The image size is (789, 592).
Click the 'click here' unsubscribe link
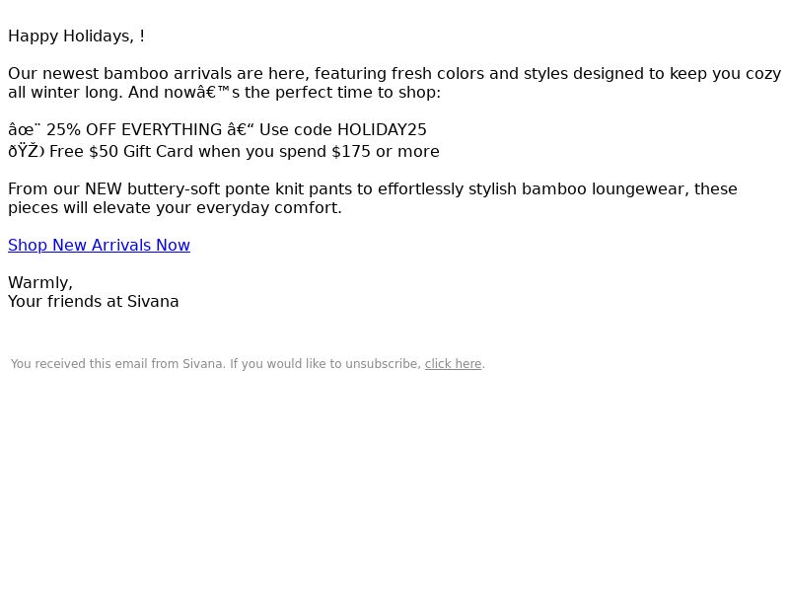pos(453,364)
